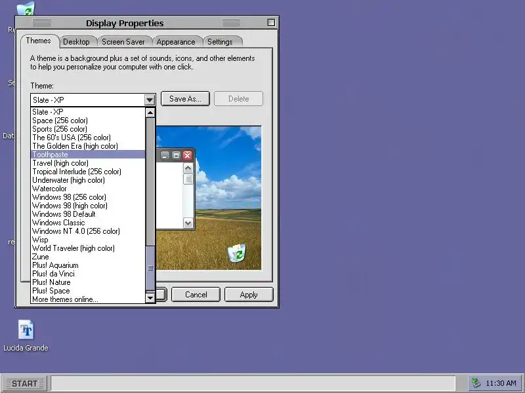Pick the Watercolor theme
Screen dimensions: 525x393
pos(88,189)
